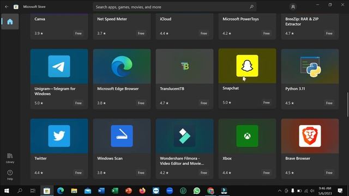Click the Free button on Net Speed Meter
The image size is (349, 196).
pos(141,33)
